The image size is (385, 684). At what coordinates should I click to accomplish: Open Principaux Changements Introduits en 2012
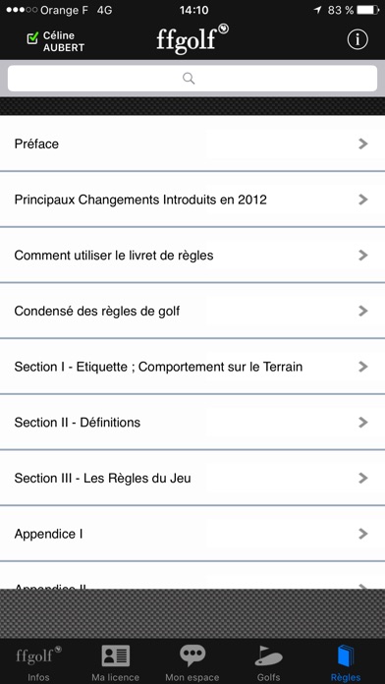click(x=192, y=199)
